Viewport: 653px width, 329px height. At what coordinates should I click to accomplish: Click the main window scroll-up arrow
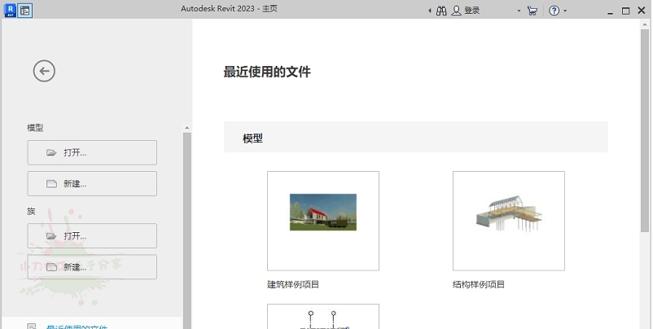[x=645, y=24]
